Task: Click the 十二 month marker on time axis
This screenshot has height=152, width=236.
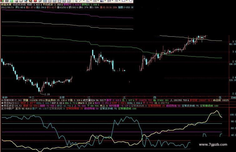Action: (32, 97)
